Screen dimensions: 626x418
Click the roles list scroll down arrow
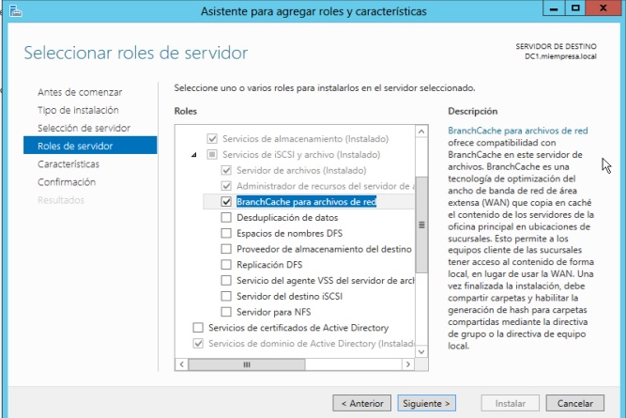pos(421,349)
